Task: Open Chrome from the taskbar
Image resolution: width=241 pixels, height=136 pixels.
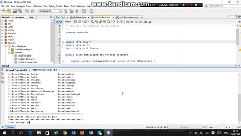Action: point(65,133)
